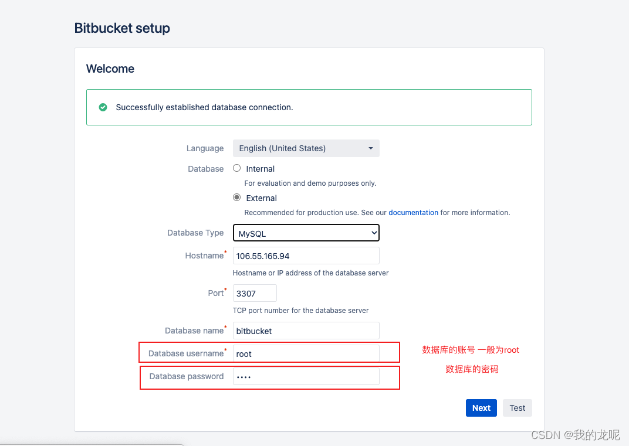Open the documentation link

[413, 212]
